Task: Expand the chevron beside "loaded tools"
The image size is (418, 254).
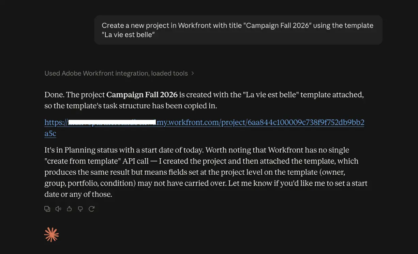Action: tap(193, 73)
